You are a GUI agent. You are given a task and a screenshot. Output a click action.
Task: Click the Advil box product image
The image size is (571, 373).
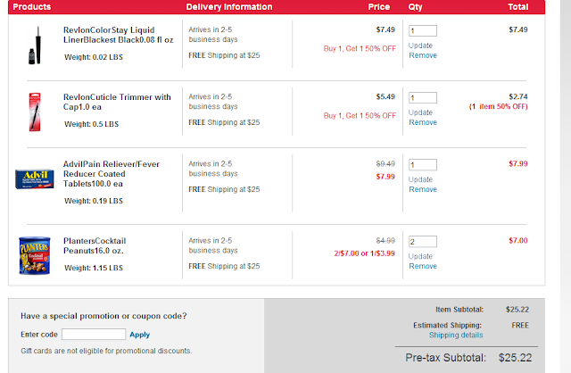35,178
